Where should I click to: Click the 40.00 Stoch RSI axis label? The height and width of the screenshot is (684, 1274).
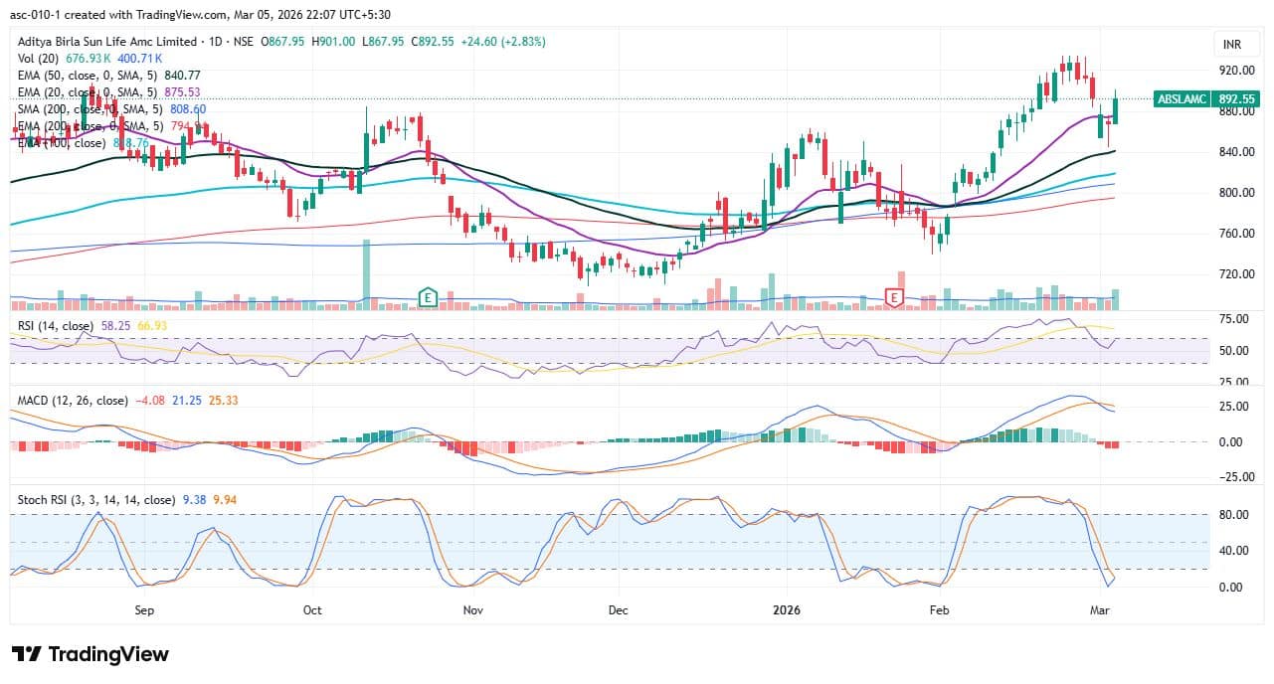(x=1234, y=551)
